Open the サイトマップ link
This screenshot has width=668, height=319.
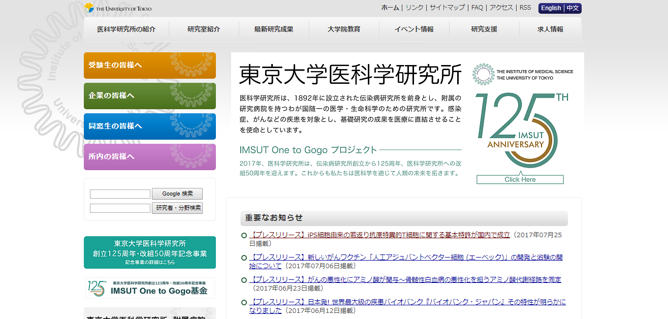click(447, 8)
